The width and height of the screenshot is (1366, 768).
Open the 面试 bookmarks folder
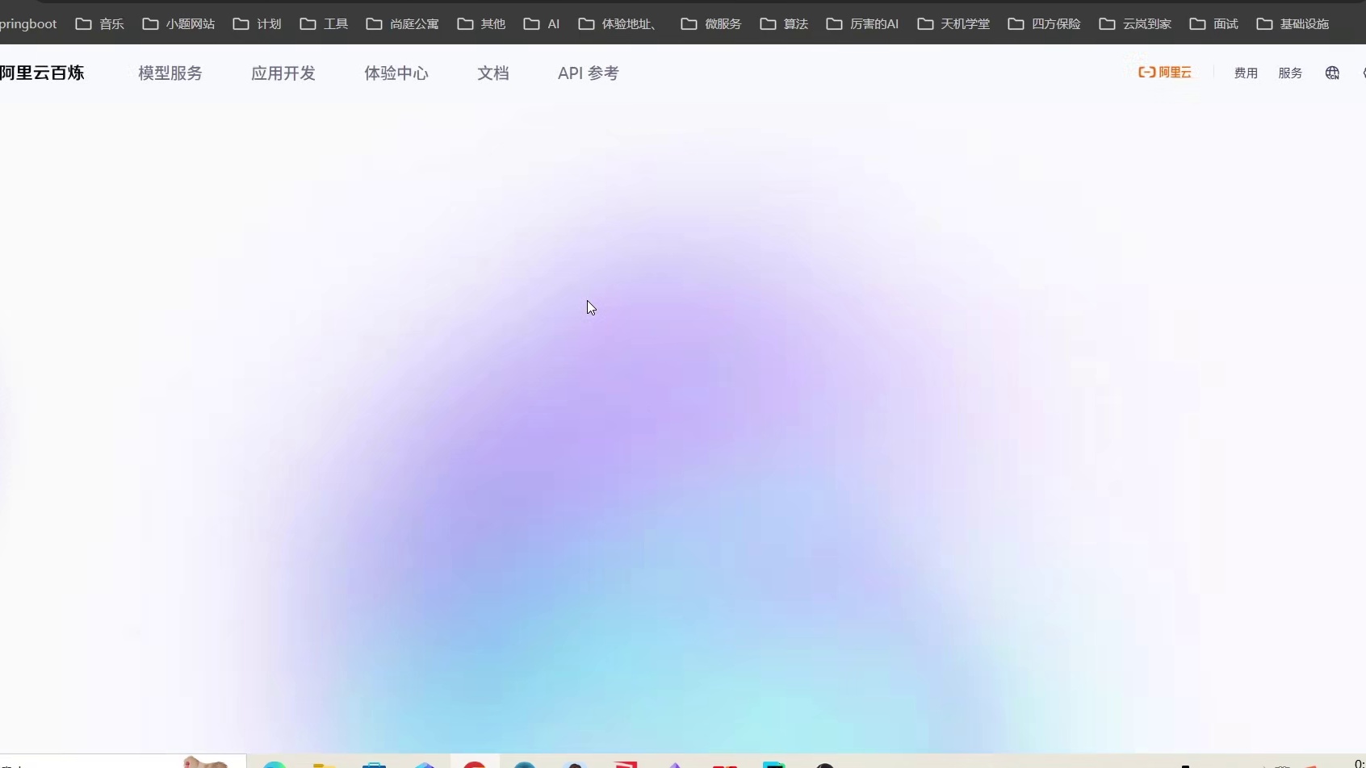(1213, 24)
